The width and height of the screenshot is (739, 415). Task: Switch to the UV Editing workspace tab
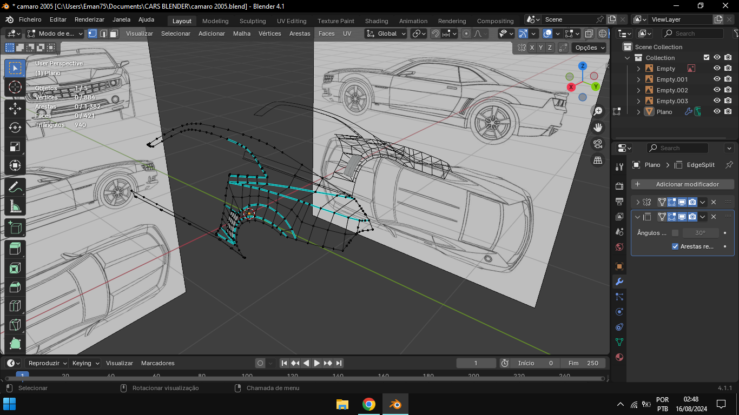[292, 21]
